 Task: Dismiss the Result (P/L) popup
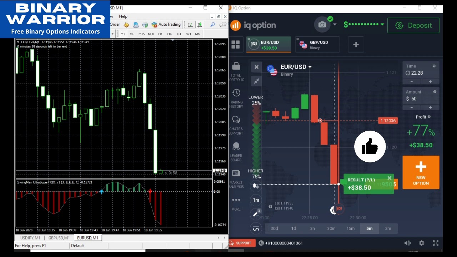pos(390,178)
